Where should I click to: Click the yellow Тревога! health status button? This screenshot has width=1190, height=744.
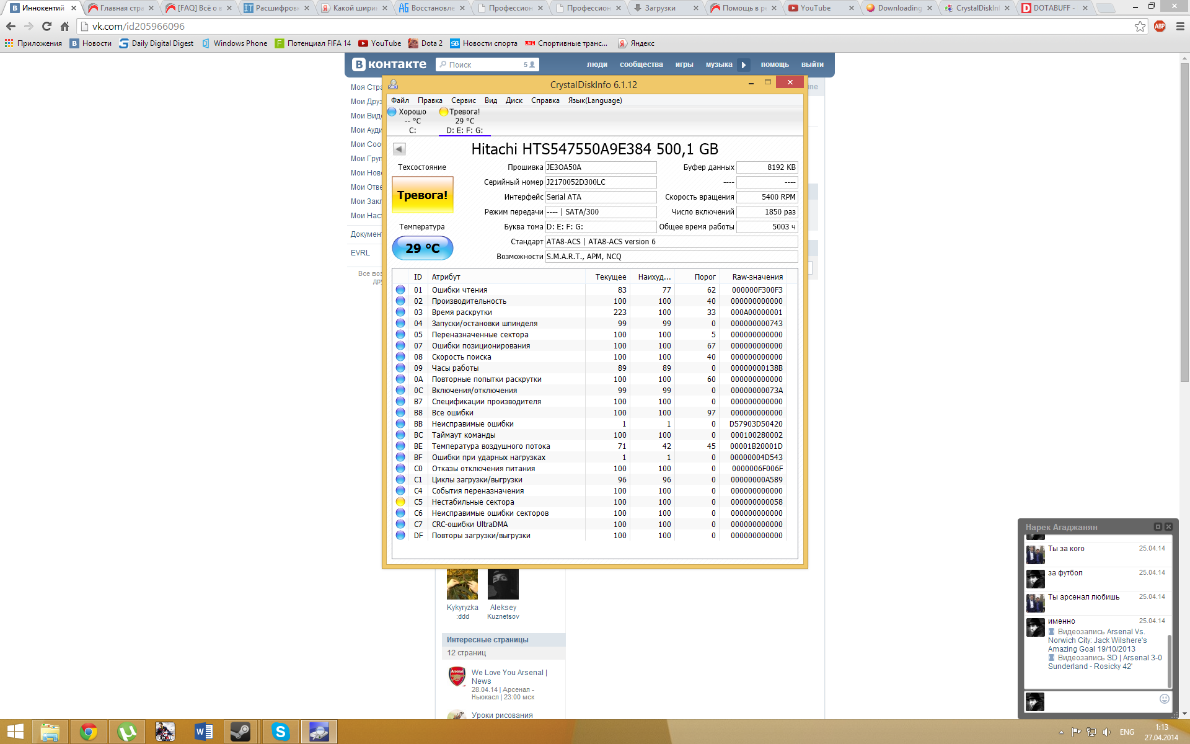(x=422, y=195)
